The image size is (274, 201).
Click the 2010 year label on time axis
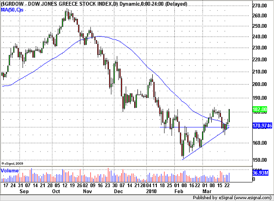pyautogui.click(x=151, y=191)
